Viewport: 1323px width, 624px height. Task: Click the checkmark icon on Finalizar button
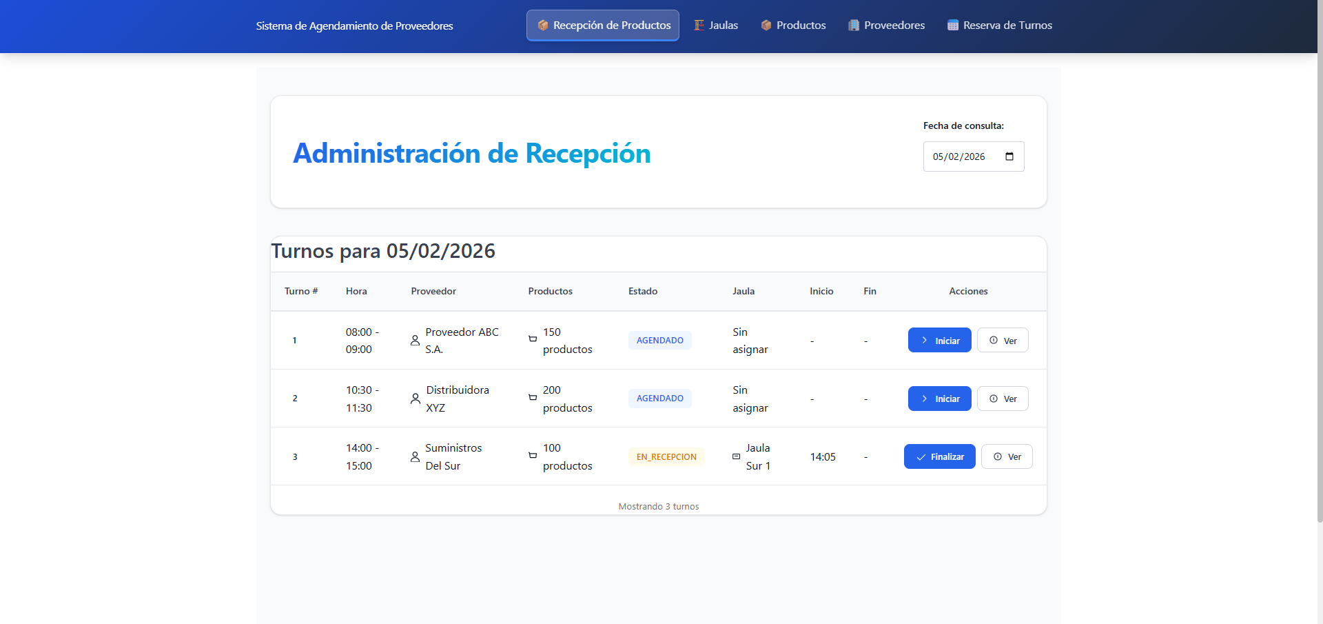[x=921, y=456]
